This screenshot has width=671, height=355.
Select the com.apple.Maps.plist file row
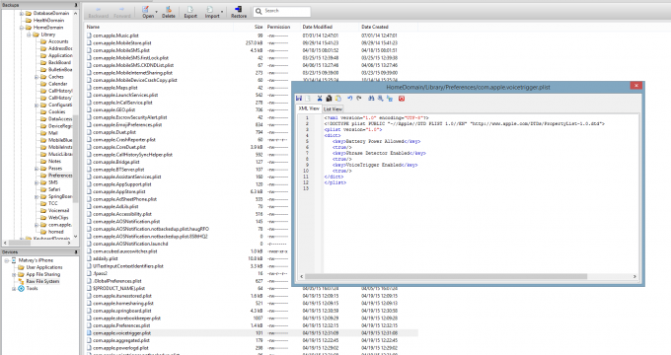(x=187, y=88)
